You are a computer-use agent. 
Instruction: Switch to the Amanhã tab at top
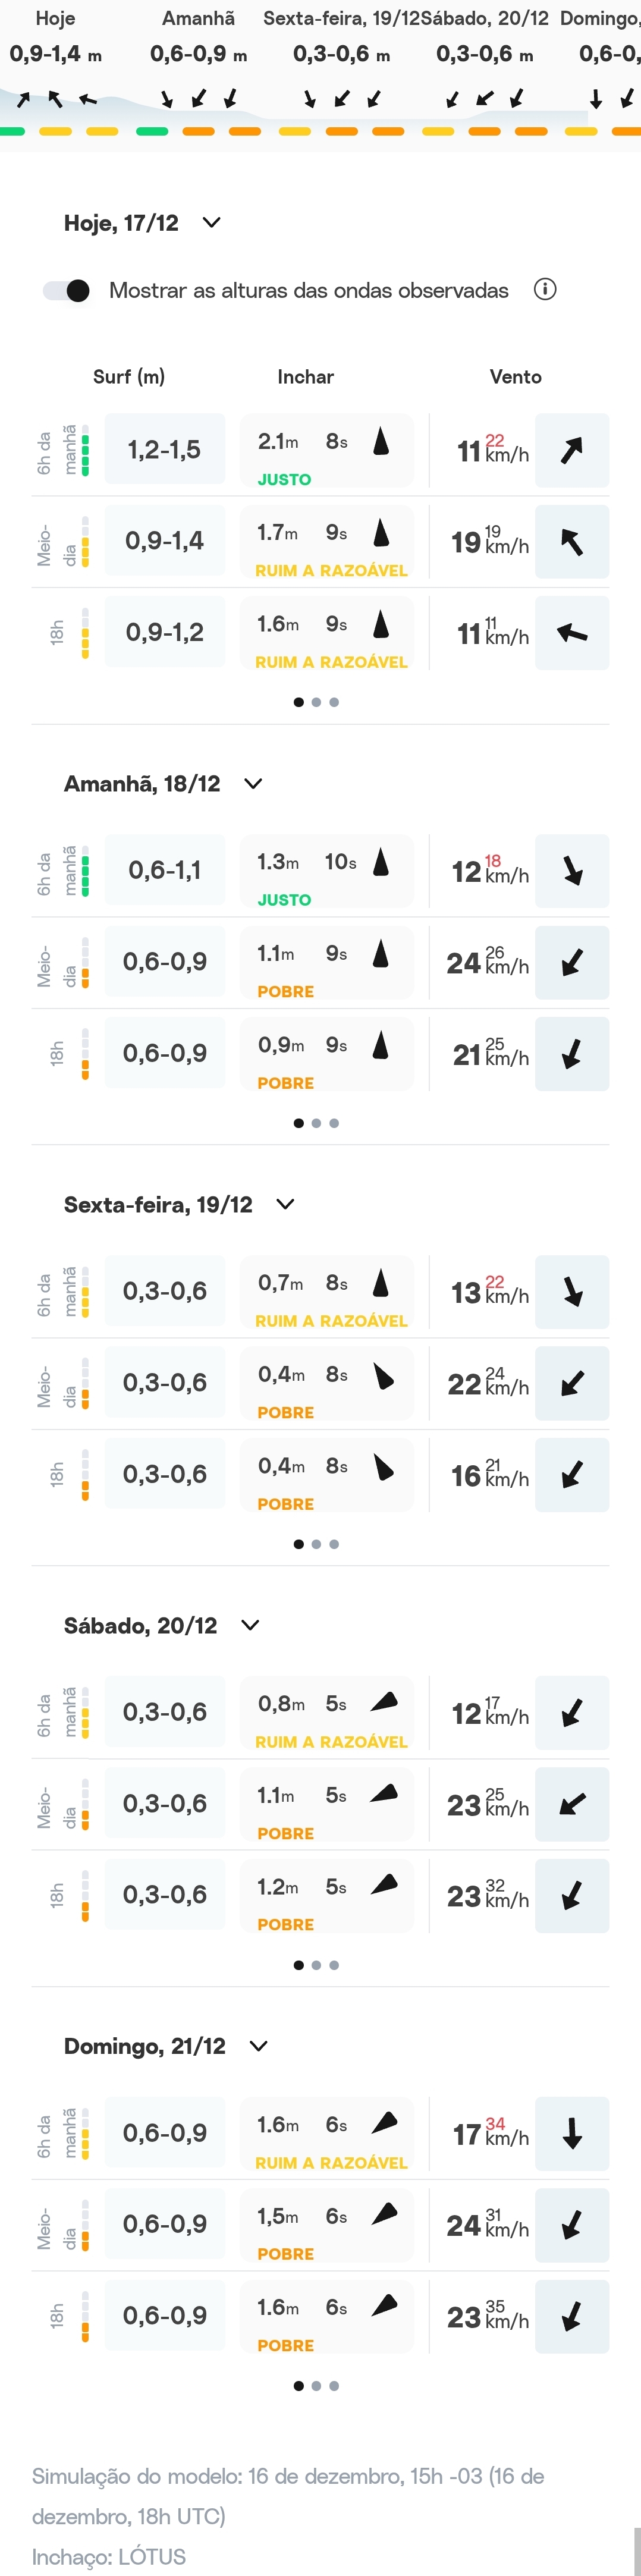198,19
